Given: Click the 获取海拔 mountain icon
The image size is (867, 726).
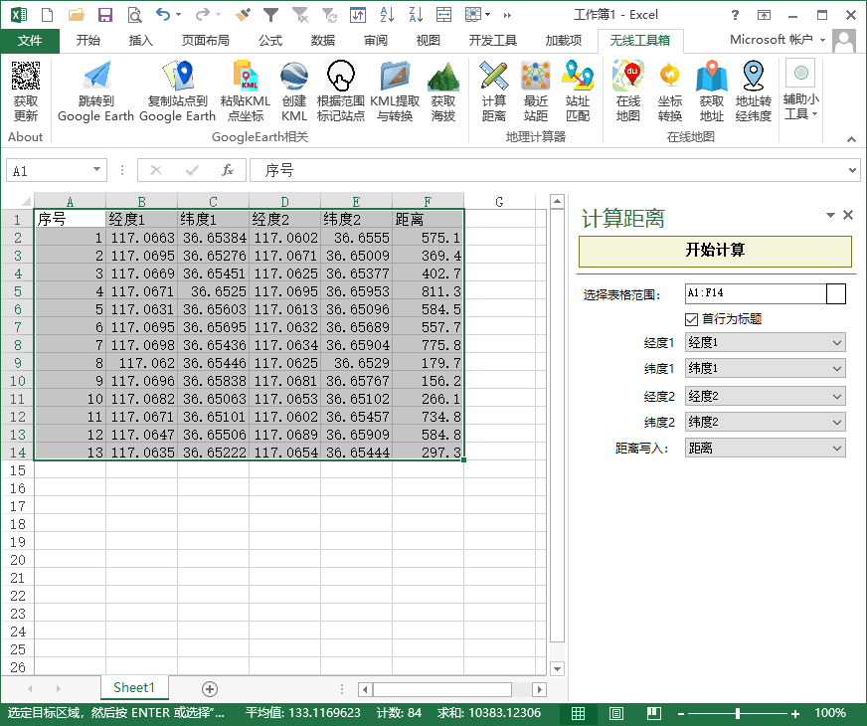Looking at the screenshot, I should [x=443, y=76].
